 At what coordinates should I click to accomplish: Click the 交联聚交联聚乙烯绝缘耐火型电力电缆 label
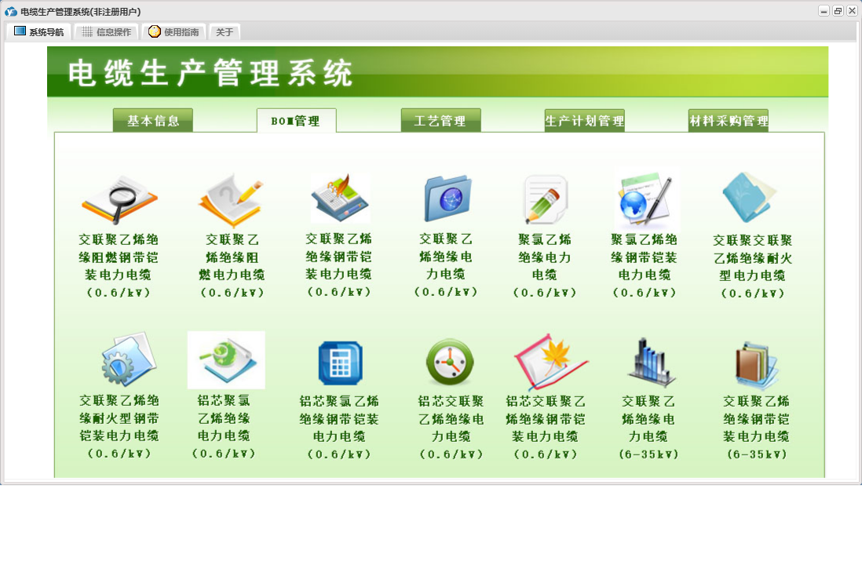pyautogui.click(x=753, y=266)
